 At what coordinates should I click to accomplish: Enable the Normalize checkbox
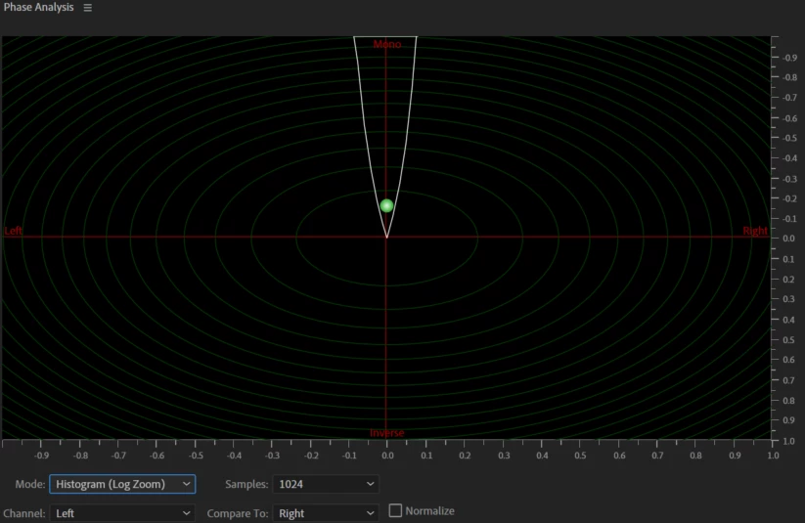[x=395, y=510]
